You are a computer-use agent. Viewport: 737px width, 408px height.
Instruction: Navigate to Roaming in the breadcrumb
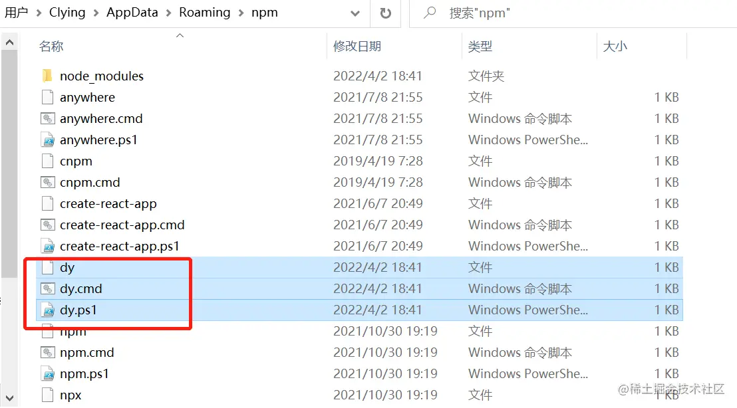pos(204,13)
